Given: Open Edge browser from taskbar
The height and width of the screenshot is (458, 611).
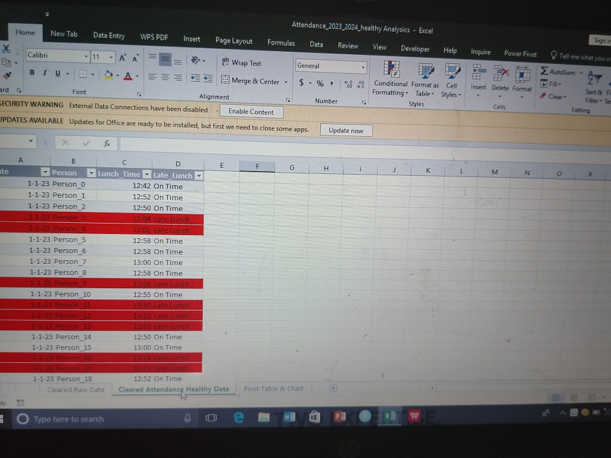Looking at the screenshot, I should [238, 418].
